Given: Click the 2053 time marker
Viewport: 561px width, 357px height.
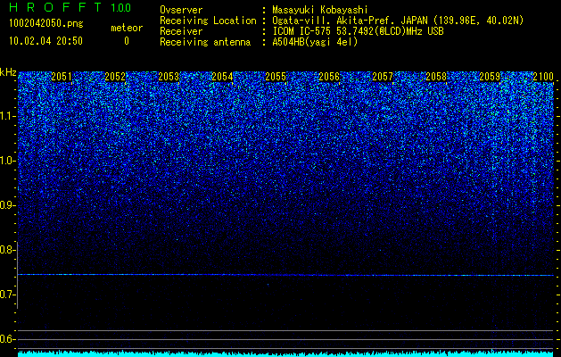Looking at the screenshot, I should pos(169,77).
